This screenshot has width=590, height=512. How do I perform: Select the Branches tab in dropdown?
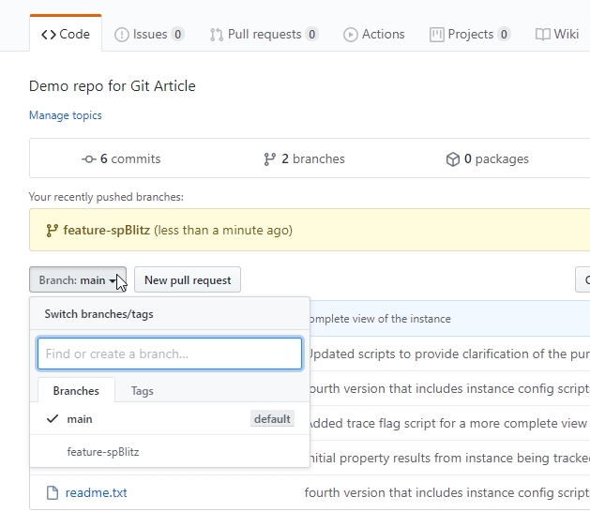point(76,391)
